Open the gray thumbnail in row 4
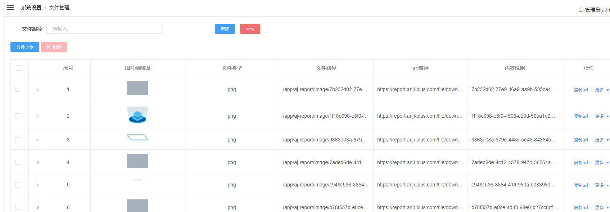This screenshot has height=212, width=610. point(137,161)
